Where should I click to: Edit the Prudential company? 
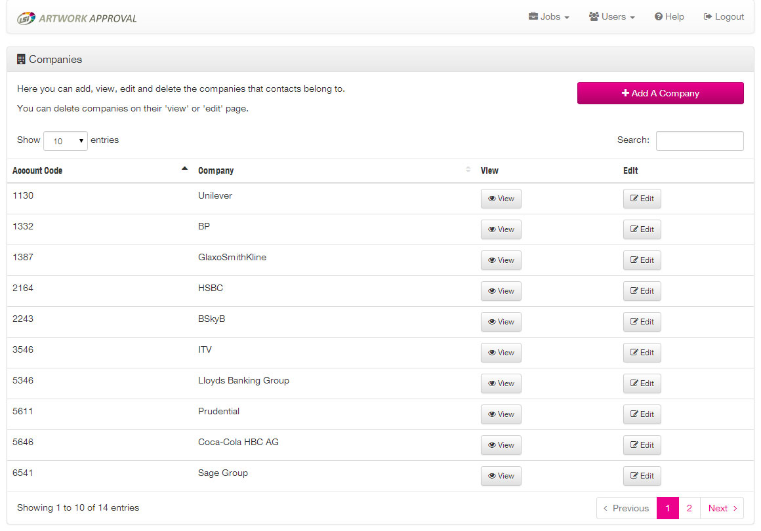tap(642, 414)
